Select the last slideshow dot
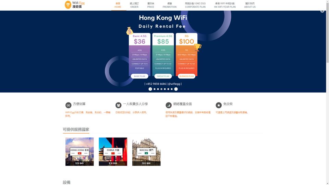329x185 pixels. pos(172,89)
